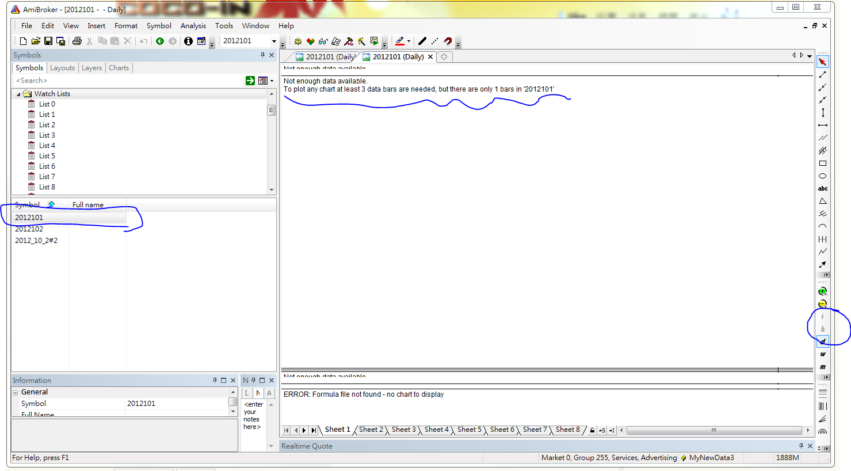Image resolution: width=851 pixels, height=471 pixels.
Task: Pick the red line color swatch
Action: [400, 41]
